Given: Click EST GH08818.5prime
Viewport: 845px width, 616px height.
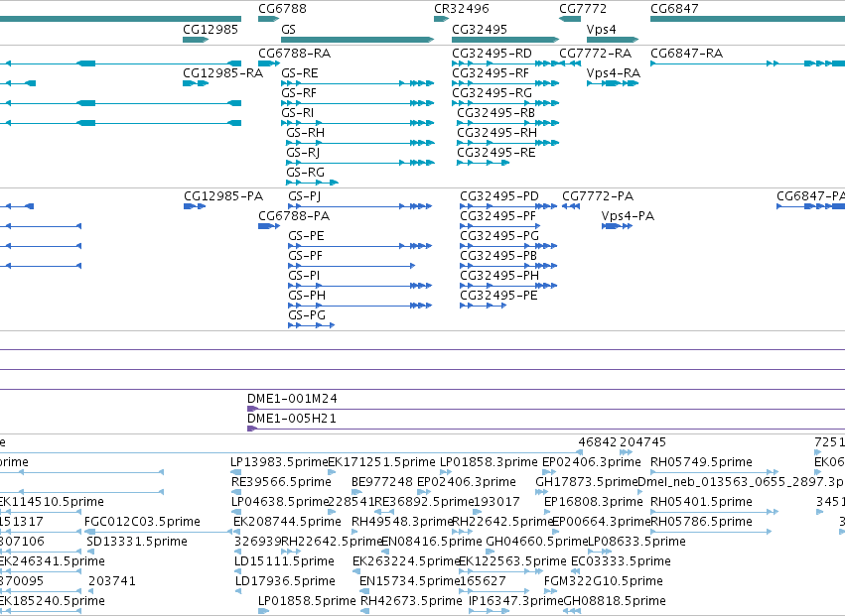Looking at the screenshot, I should [572, 611].
